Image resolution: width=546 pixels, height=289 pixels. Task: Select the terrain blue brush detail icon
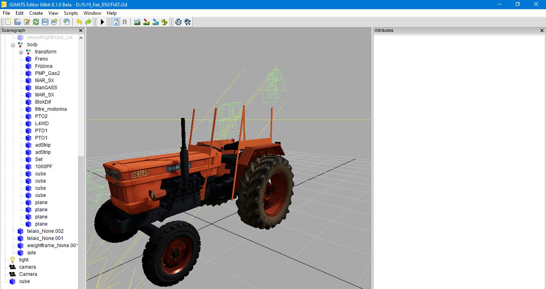[155, 22]
